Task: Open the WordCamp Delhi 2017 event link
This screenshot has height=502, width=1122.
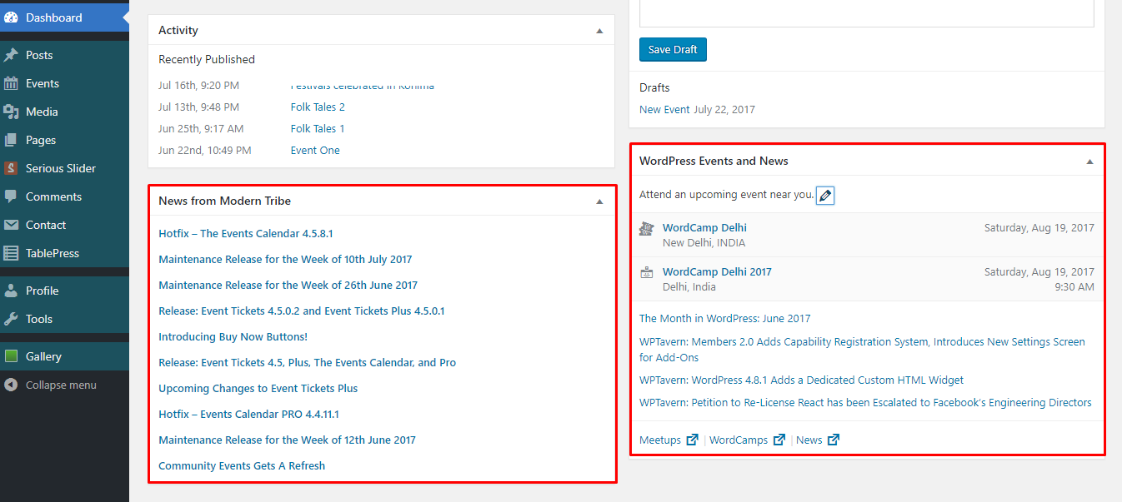Action: coord(717,271)
